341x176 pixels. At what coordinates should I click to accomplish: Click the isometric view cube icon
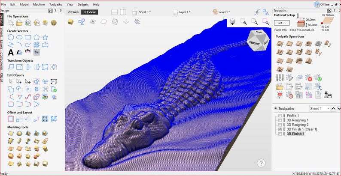coord(232,21)
